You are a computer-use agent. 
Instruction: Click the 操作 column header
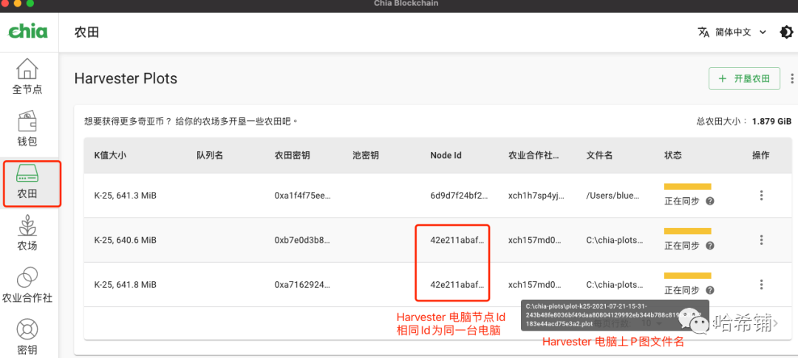pos(761,156)
